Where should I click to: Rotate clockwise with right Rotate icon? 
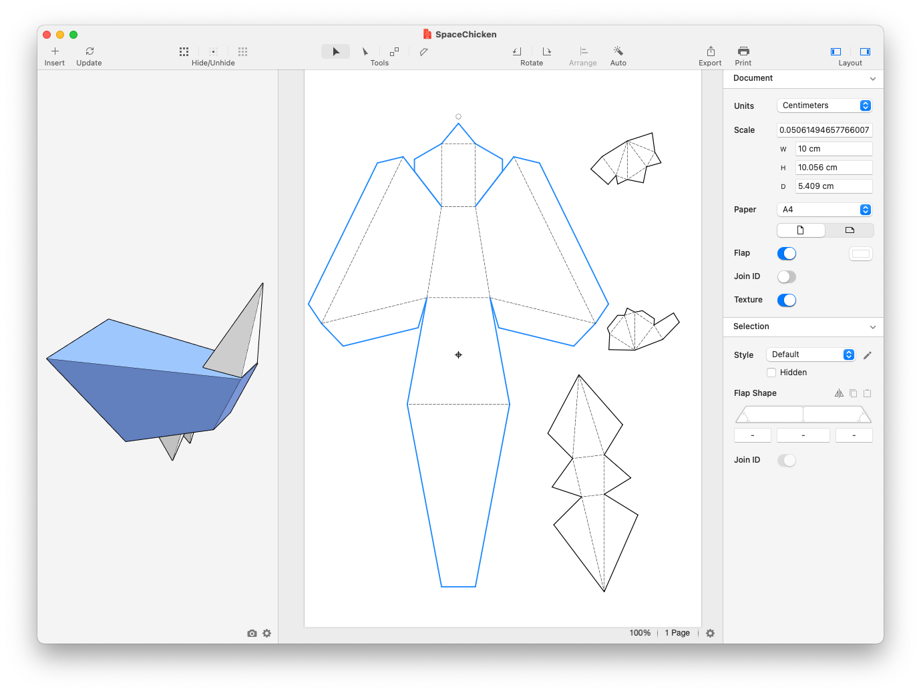click(547, 51)
